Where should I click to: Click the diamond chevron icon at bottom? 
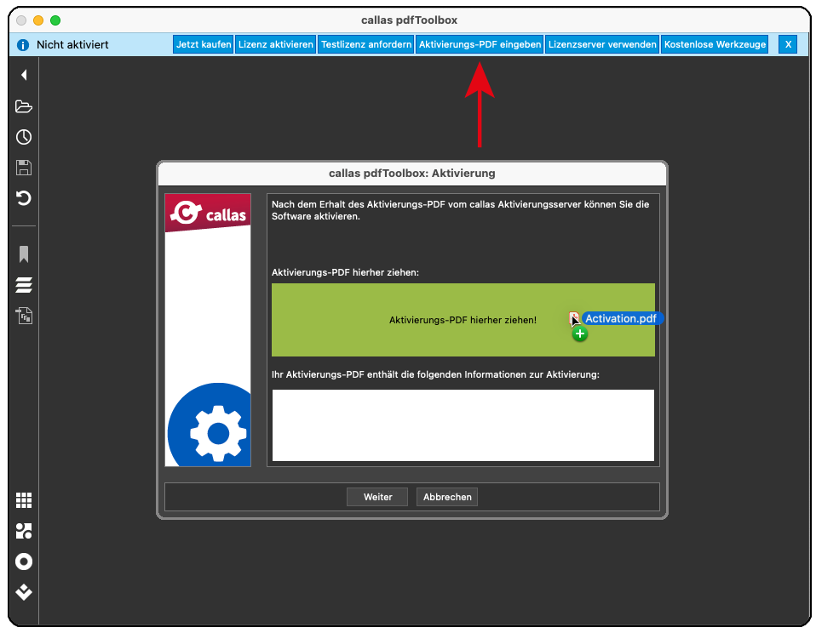pos(24,592)
